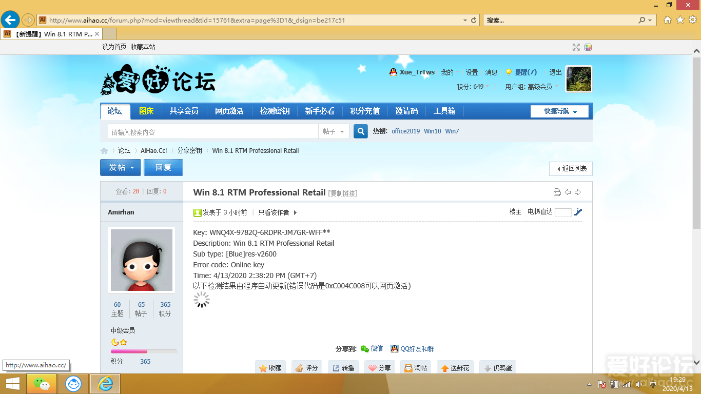Viewport: 701px width, 394px height.
Task: Click the forum search input field
Action: coord(213,132)
